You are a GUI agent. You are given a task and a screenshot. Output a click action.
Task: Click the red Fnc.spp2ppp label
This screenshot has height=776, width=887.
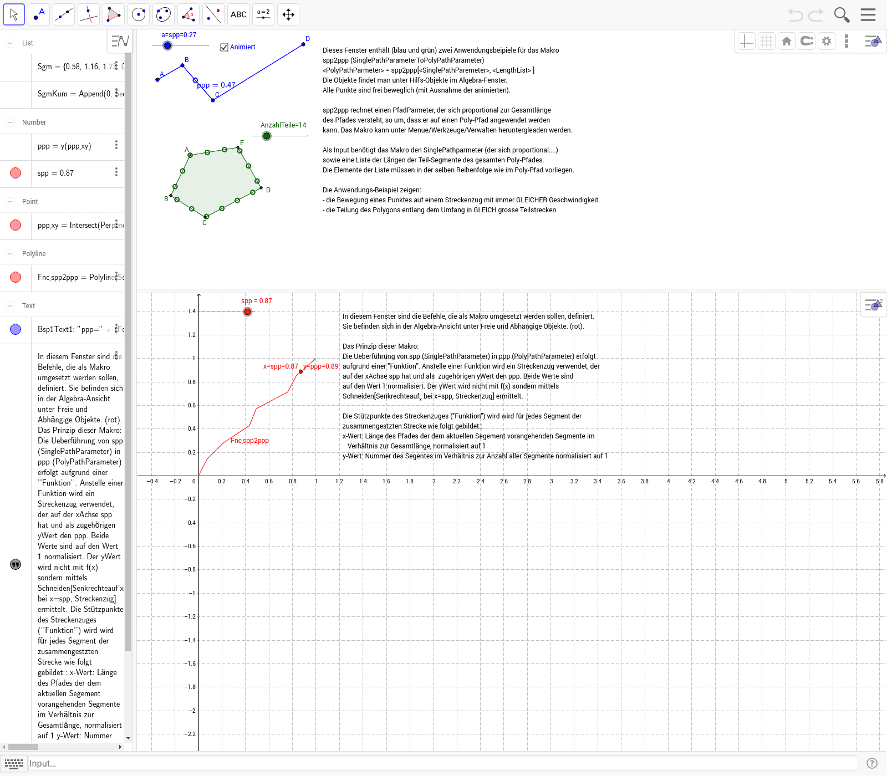pos(249,441)
